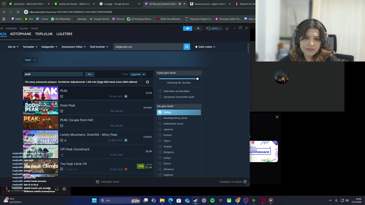Switch Steam to Big Picture monitor icon
This screenshot has width=365, height=205.
(x=227, y=28)
